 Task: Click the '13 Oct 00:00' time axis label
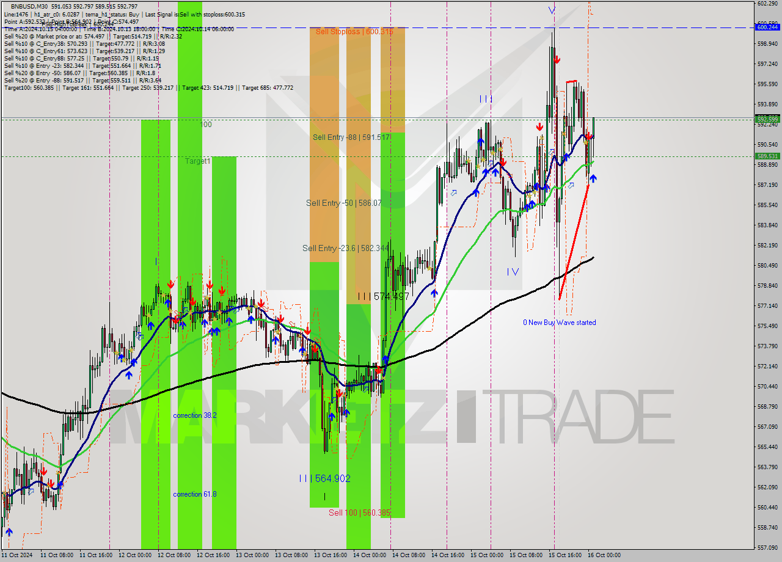click(x=252, y=555)
